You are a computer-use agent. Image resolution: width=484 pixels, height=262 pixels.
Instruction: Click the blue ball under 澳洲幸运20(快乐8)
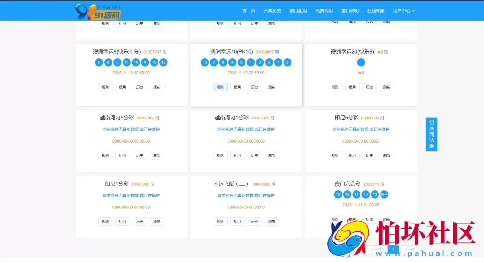coord(360,62)
